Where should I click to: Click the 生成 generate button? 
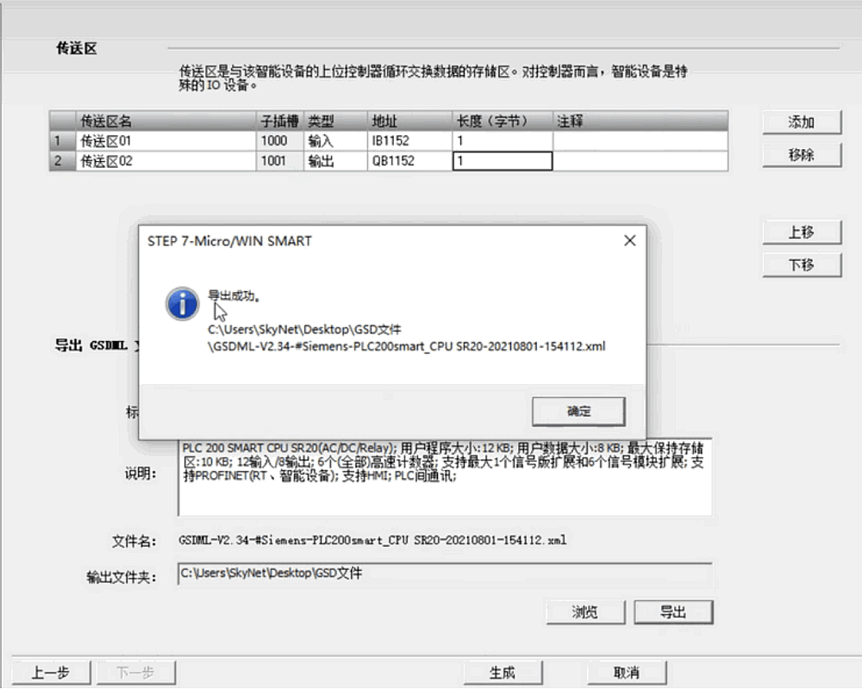503,673
